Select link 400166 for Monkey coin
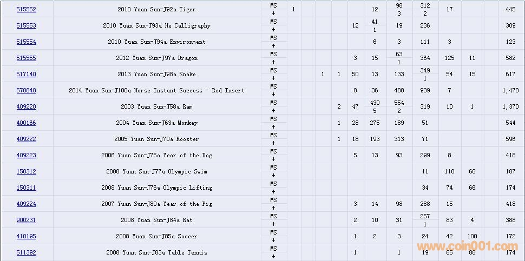Viewport: 525px width, 261px height. [x=26, y=123]
